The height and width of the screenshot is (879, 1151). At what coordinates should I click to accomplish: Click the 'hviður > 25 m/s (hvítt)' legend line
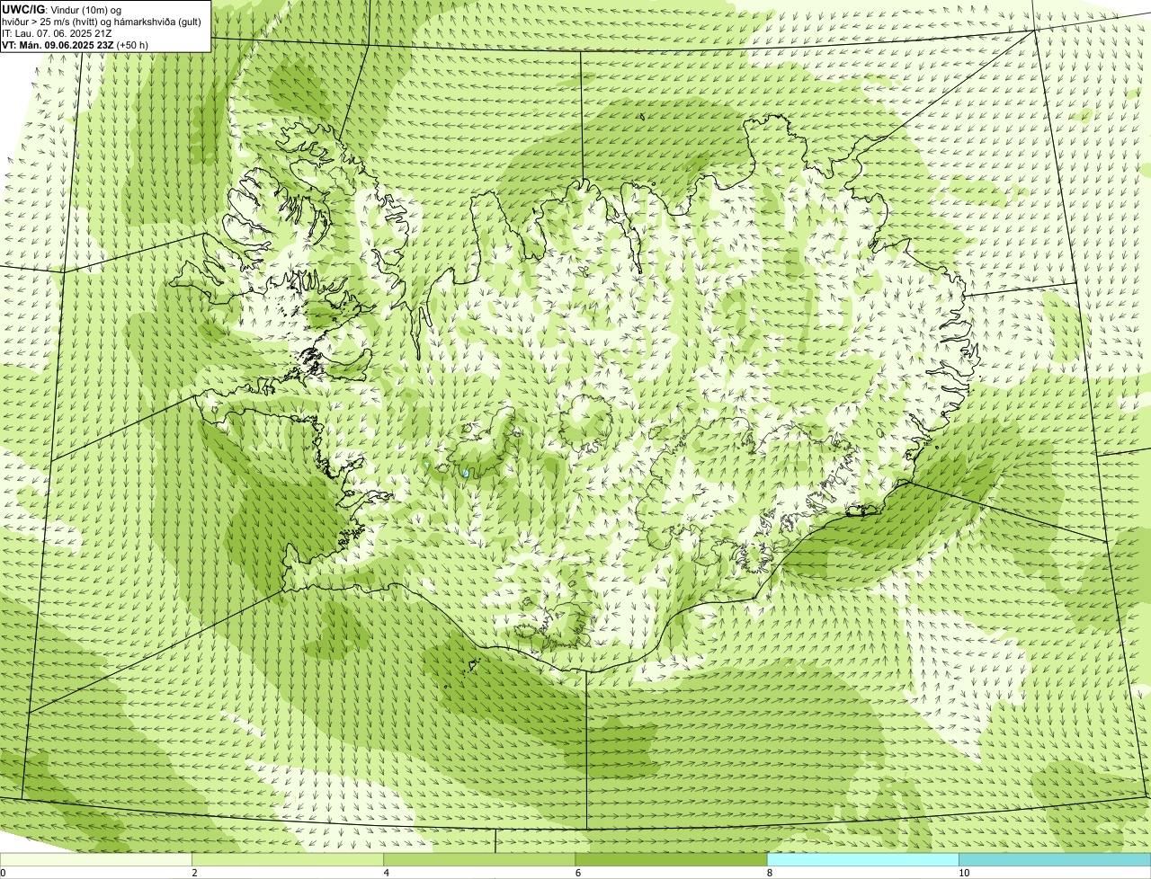point(102,22)
